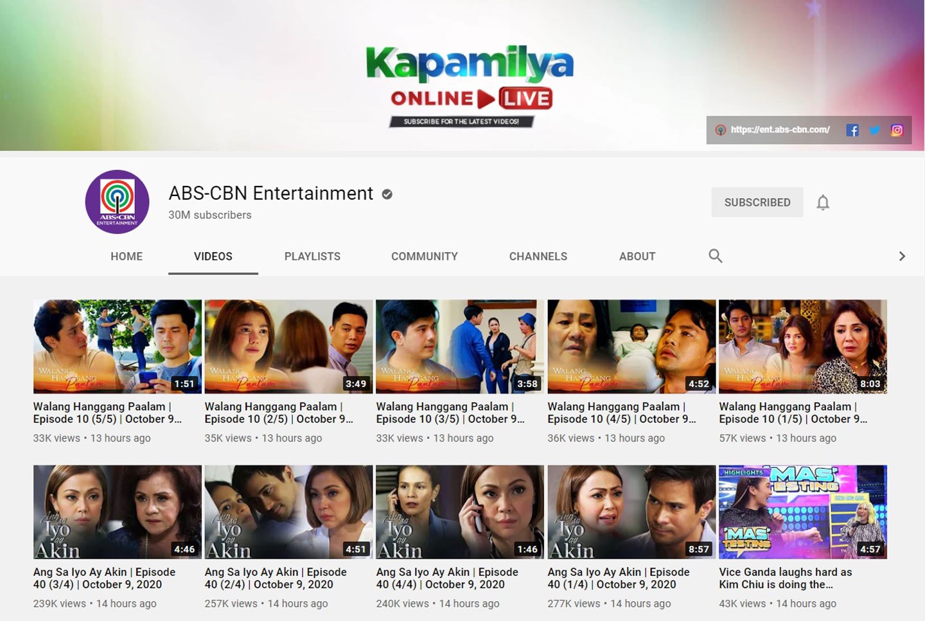Click the ABS-CBN Entertainment channel avatar
The width and height of the screenshot is (925, 621).
click(117, 201)
